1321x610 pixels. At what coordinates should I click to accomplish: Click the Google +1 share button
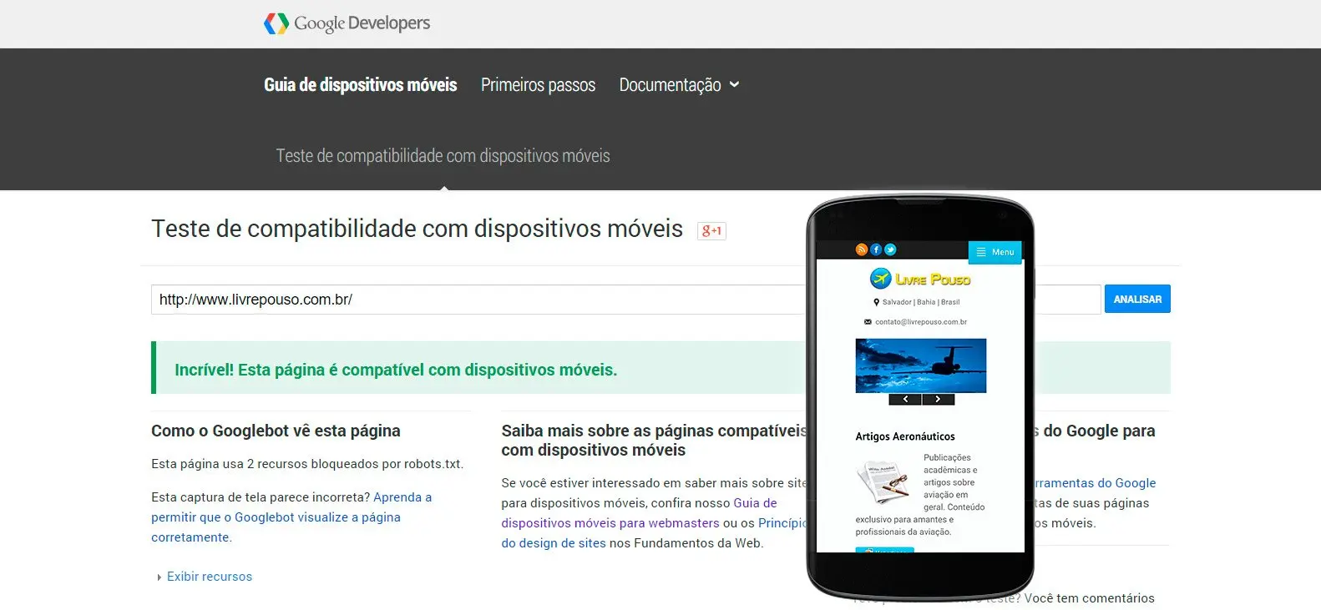point(711,230)
